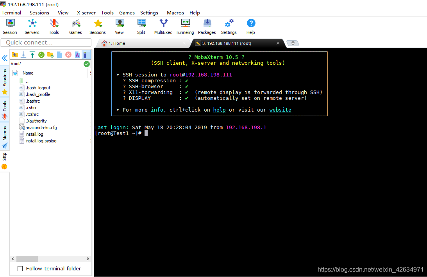Select the install.log file

(x=31, y=134)
